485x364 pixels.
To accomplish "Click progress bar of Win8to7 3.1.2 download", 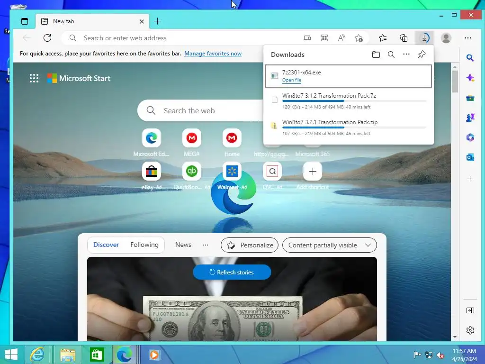I will tap(354, 101).
